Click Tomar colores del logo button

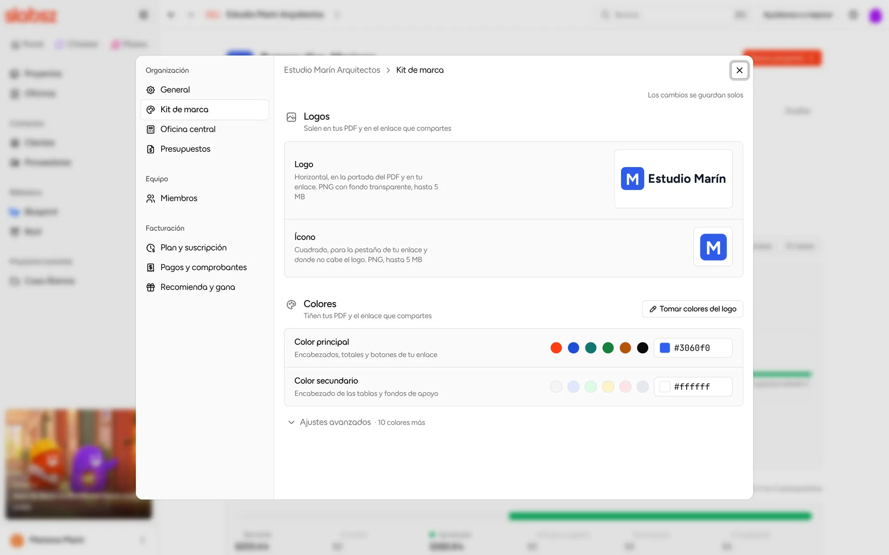coord(693,309)
